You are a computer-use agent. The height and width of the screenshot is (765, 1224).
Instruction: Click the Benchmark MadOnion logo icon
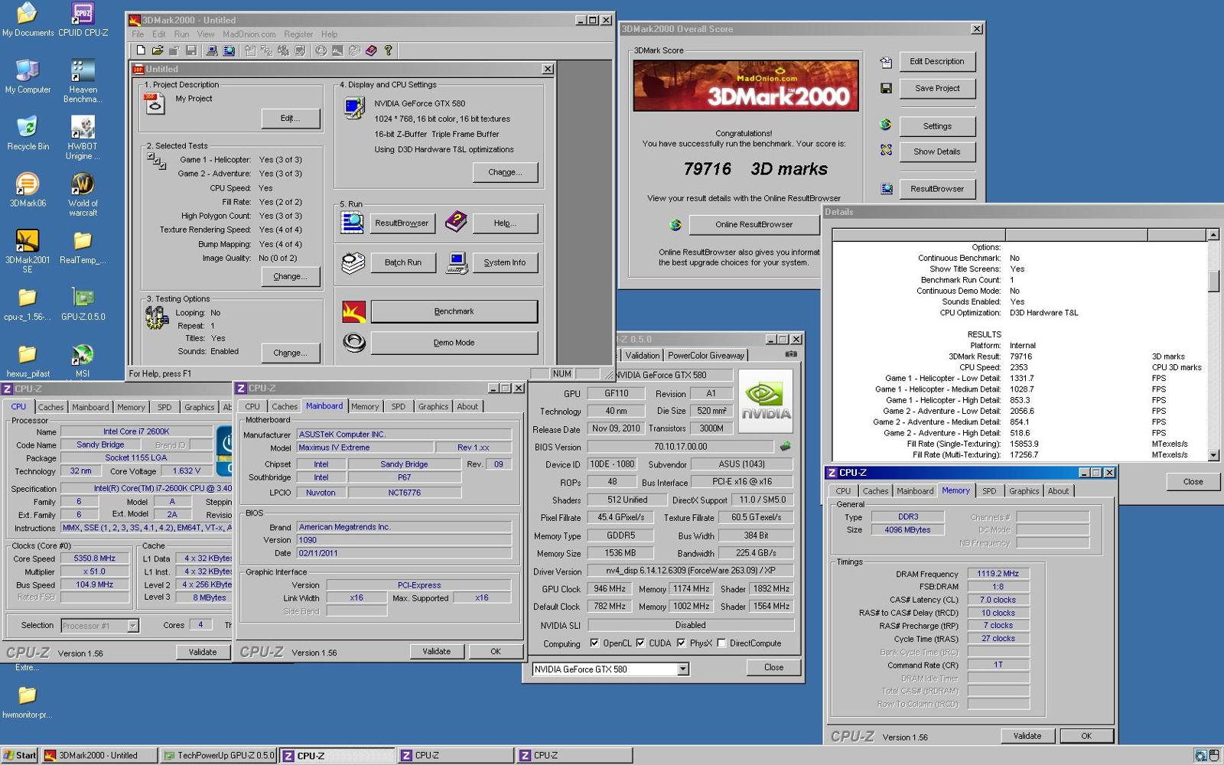click(354, 311)
